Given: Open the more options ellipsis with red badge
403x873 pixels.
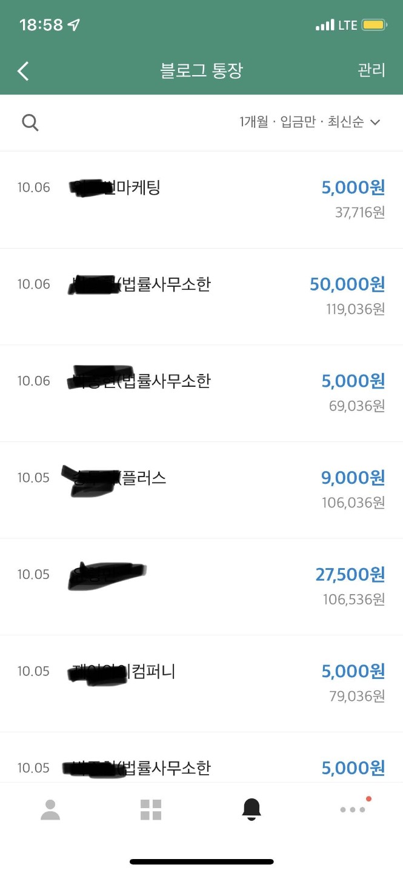Looking at the screenshot, I should tap(353, 808).
